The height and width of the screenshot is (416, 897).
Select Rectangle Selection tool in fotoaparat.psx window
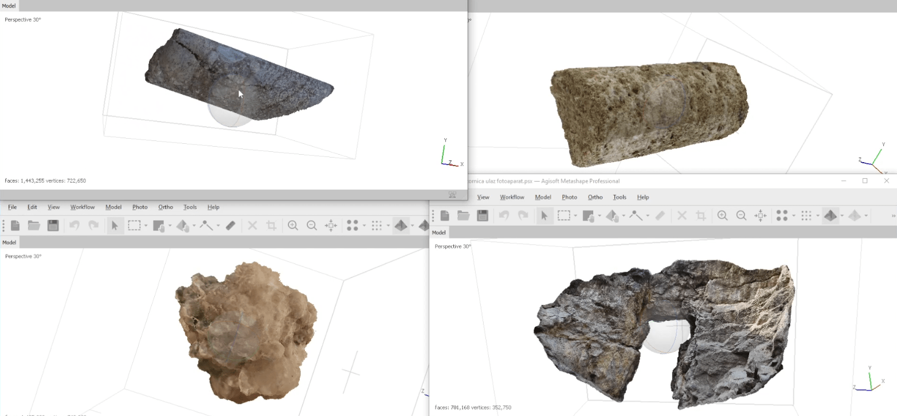click(x=564, y=215)
